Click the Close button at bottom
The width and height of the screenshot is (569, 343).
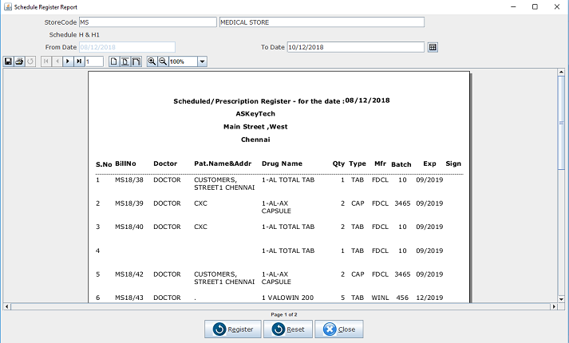[x=338, y=329]
